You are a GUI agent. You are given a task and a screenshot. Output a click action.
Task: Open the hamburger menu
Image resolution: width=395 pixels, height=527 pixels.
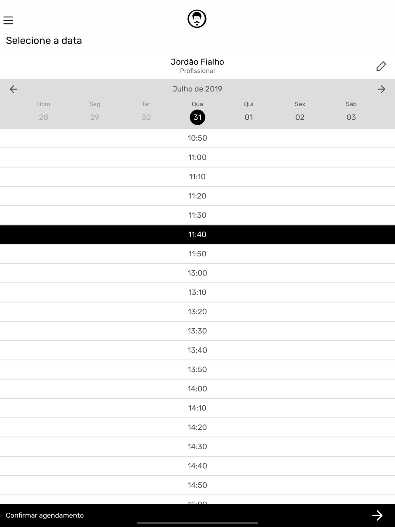point(8,20)
